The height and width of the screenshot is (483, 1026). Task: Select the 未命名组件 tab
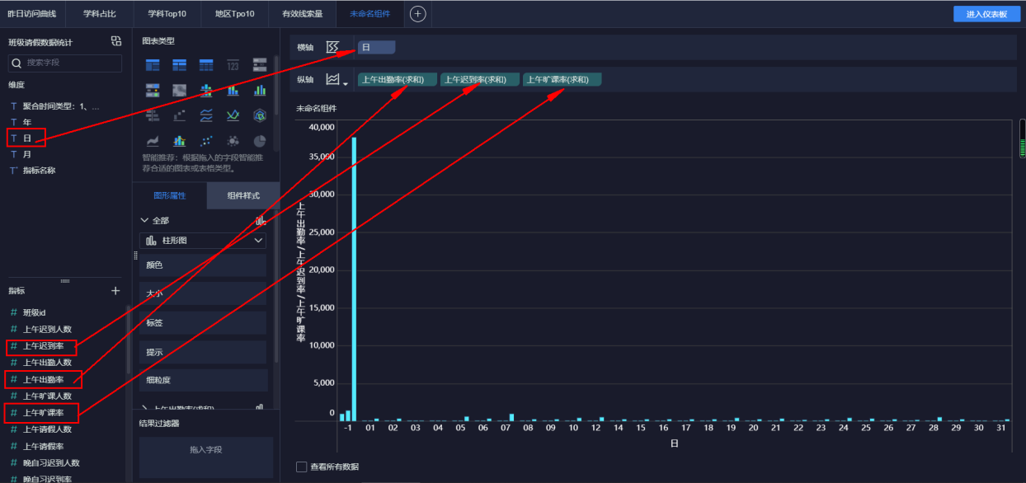pos(369,14)
